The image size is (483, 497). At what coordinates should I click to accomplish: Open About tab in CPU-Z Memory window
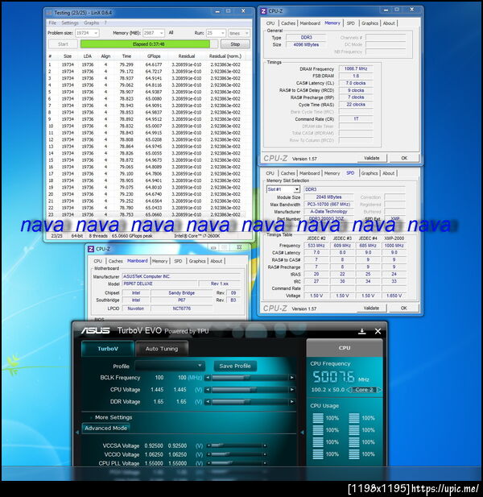click(389, 23)
